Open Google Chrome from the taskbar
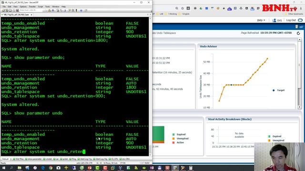Image resolution: width=305 pixels, height=171 pixels. click(x=51, y=168)
